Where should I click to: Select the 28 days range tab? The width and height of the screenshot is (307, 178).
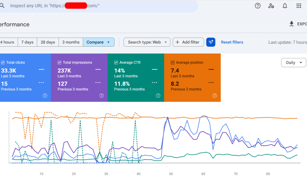pyautogui.click(x=48, y=42)
